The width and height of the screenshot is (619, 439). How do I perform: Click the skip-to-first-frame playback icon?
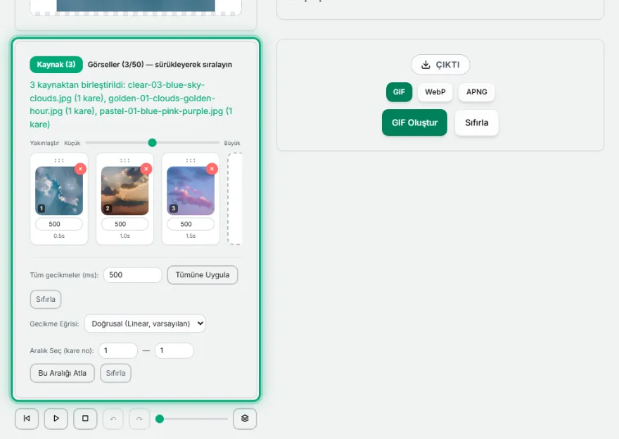tap(27, 419)
